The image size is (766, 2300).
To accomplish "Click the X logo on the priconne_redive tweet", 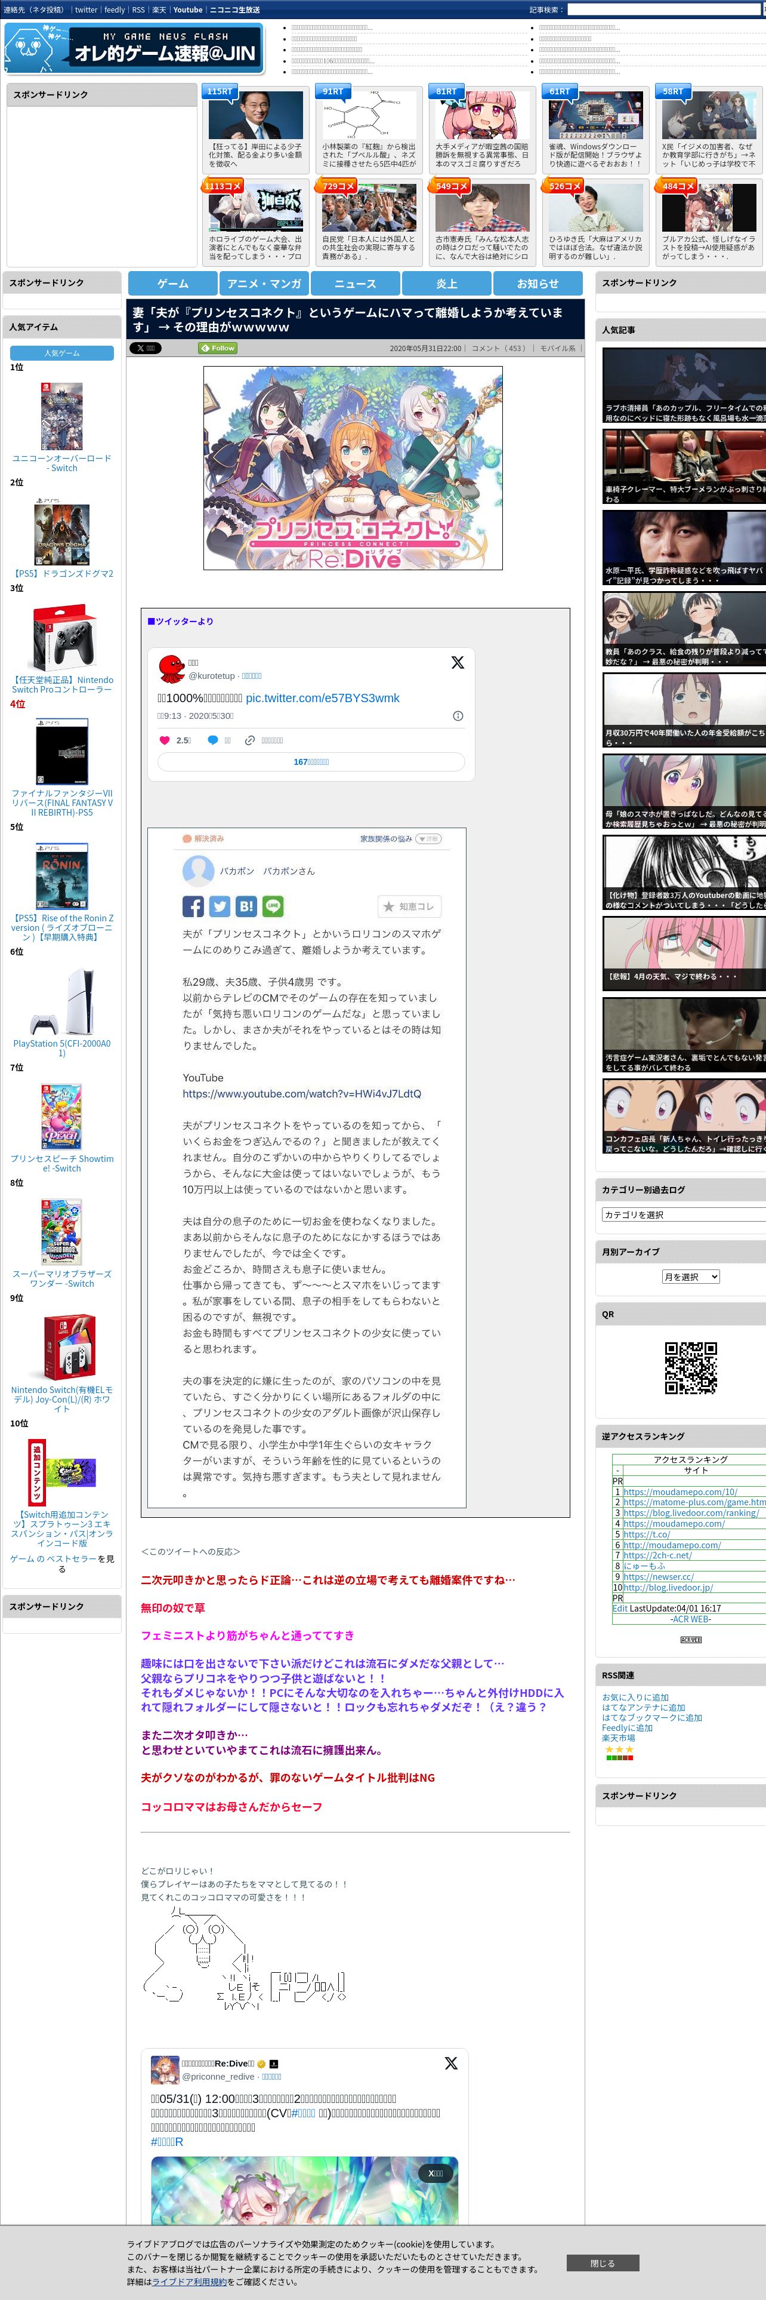I will 451,2064.
